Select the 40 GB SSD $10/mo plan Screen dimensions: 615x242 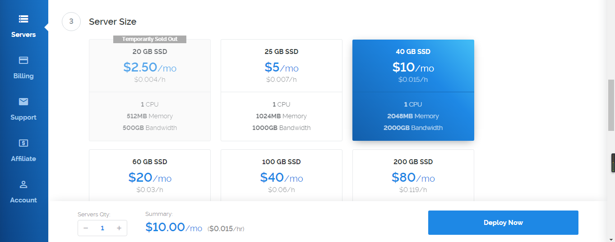click(413, 90)
